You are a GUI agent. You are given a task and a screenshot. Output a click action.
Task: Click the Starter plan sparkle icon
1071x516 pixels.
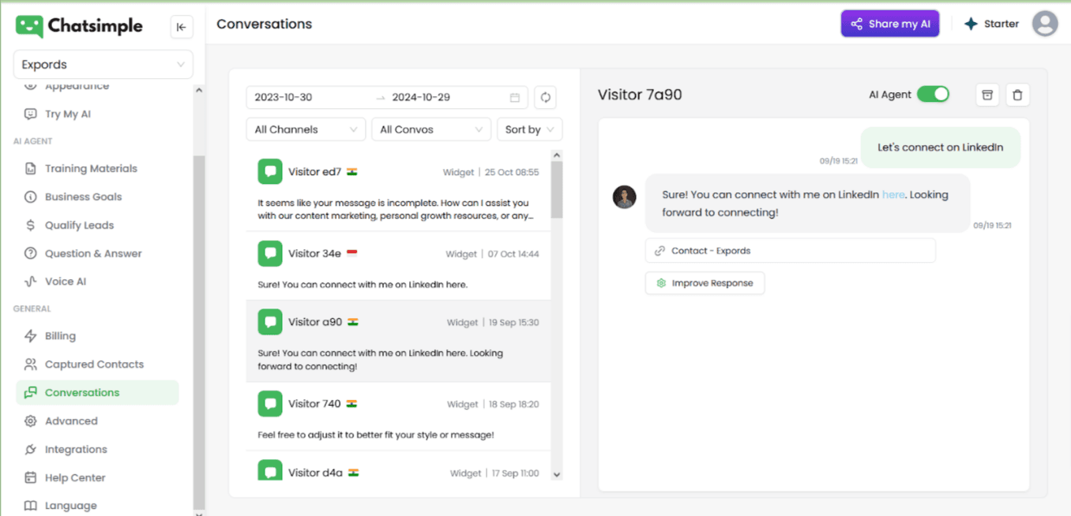coord(971,24)
